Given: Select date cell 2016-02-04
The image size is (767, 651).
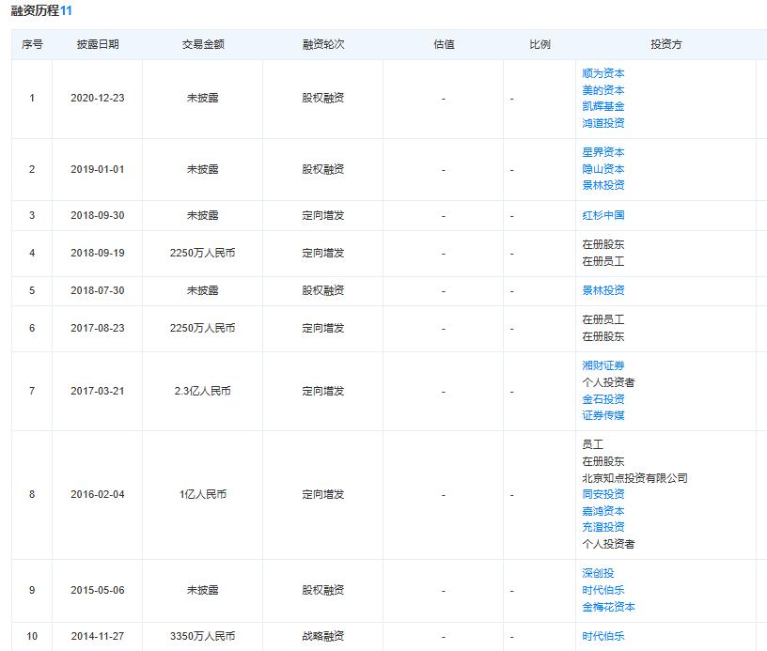Looking at the screenshot, I should 98,495.
